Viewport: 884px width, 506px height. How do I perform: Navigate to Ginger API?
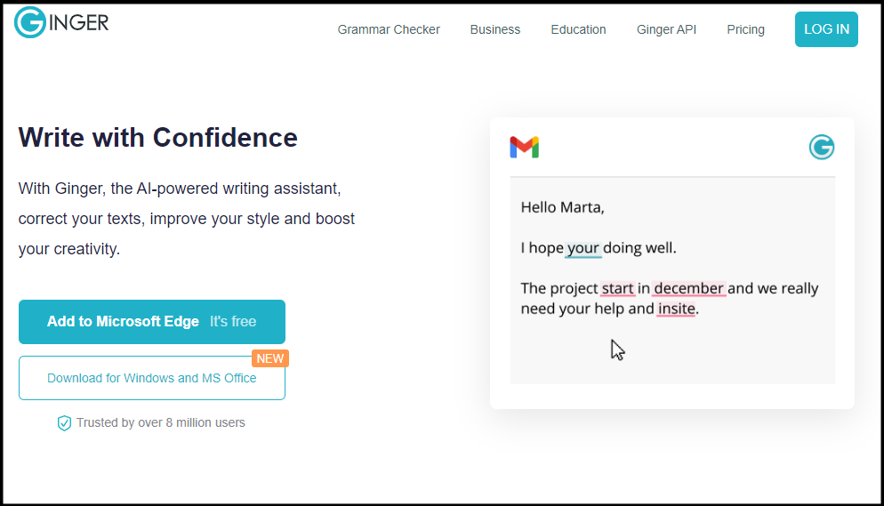tap(666, 29)
